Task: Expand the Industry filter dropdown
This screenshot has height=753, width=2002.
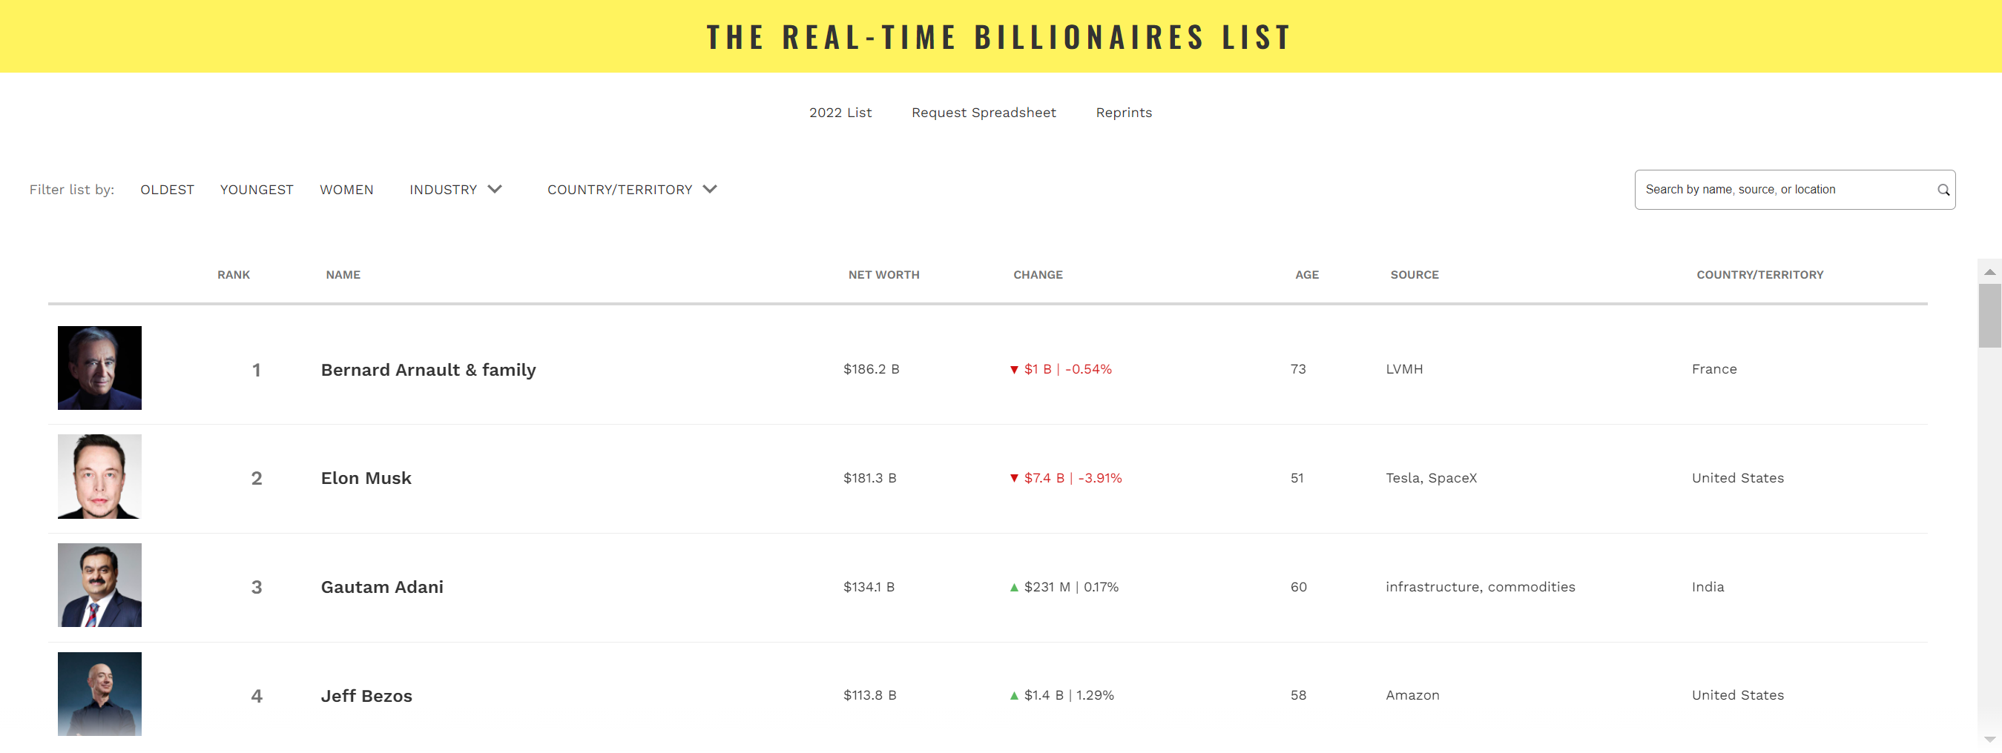Action: click(x=455, y=190)
